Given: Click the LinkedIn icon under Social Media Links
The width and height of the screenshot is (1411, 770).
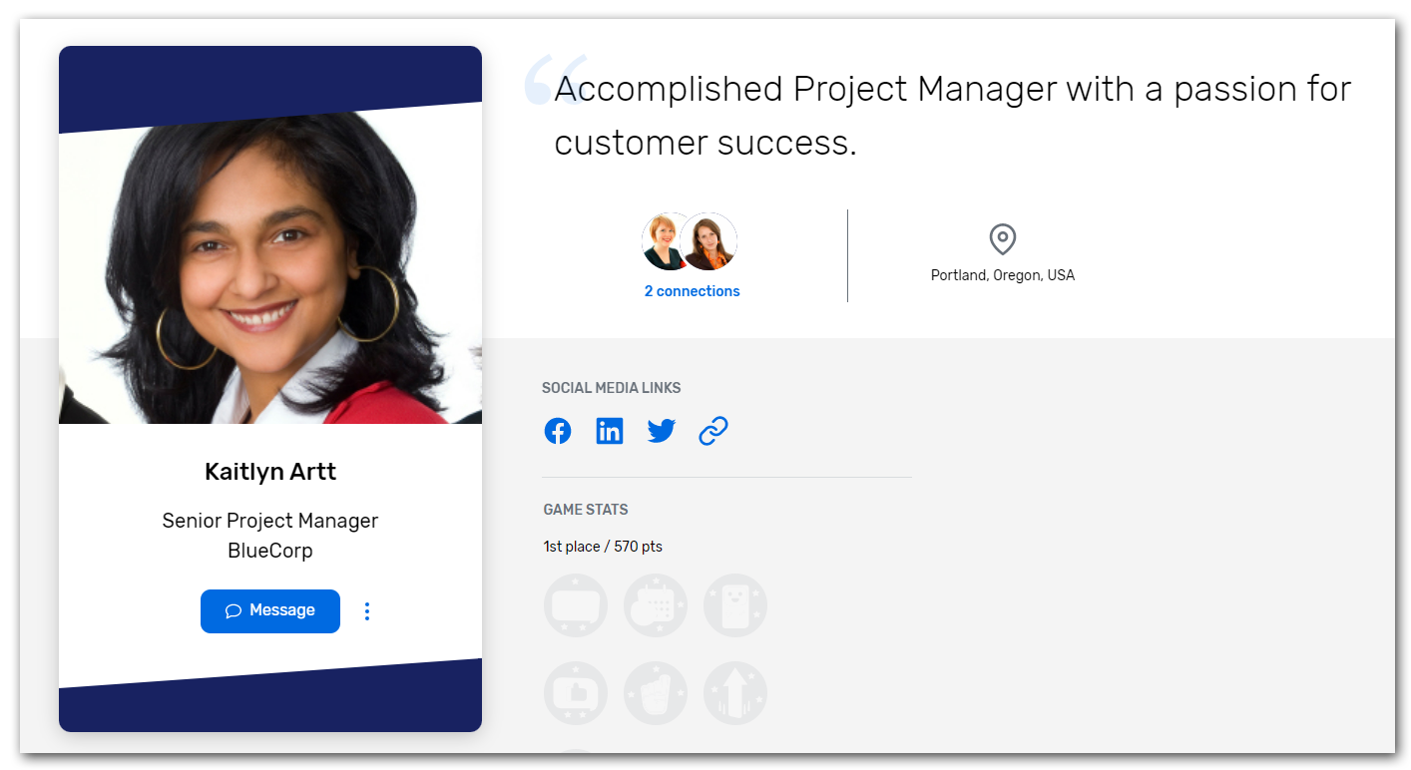Looking at the screenshot, I should [610, 431].
